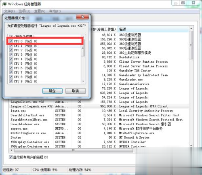Click BaiduNetdisk description

coord(129,57)
